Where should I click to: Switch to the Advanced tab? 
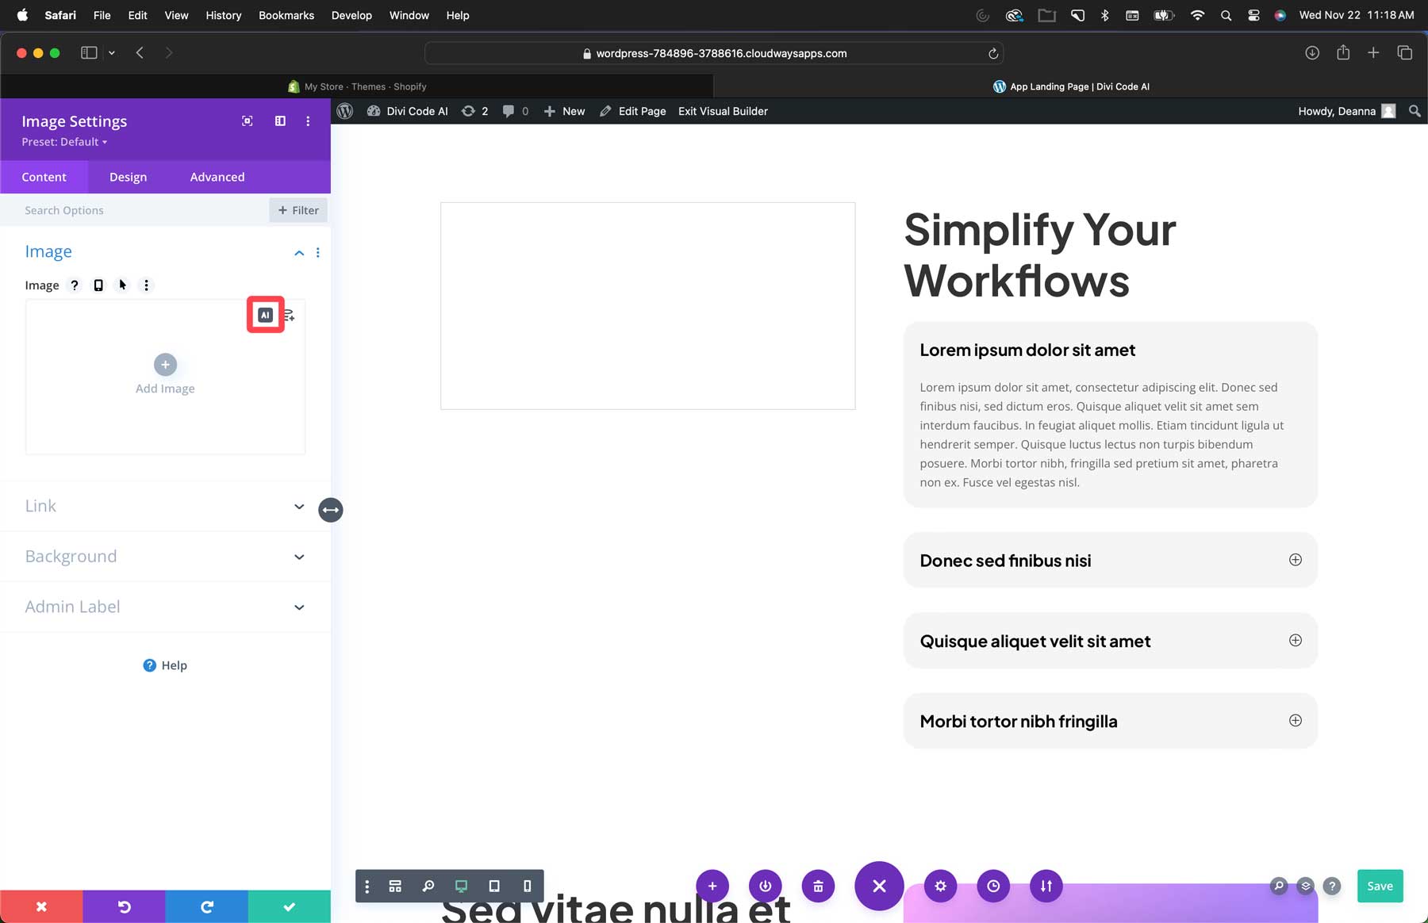pyautogui.click(x=217, y=177)
